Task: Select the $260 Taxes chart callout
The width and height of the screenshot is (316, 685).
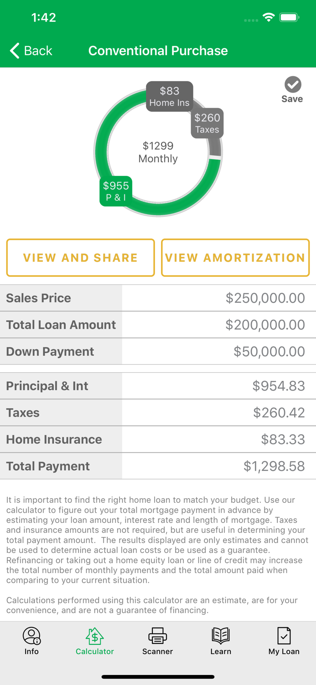Action: 207,123
